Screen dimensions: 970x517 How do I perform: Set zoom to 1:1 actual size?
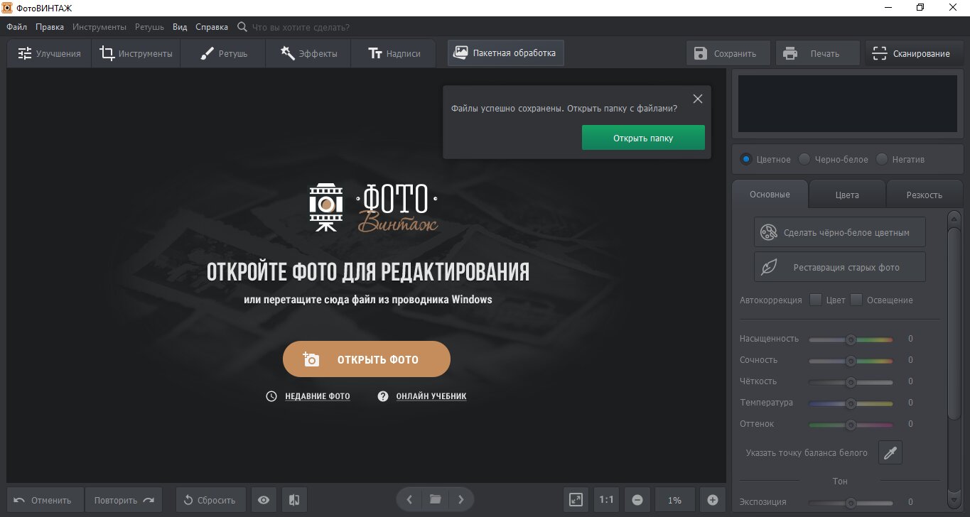pyautogui.click(x=607, y=500)
